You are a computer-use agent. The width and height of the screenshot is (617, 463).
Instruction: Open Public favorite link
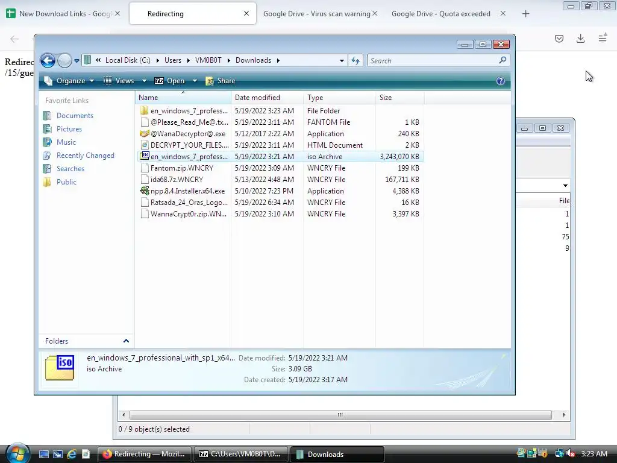pos(66,182)
